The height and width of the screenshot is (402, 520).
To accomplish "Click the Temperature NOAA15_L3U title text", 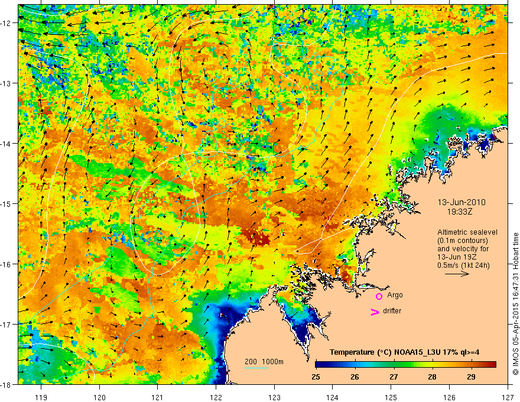I will click(x=404, y=352).
